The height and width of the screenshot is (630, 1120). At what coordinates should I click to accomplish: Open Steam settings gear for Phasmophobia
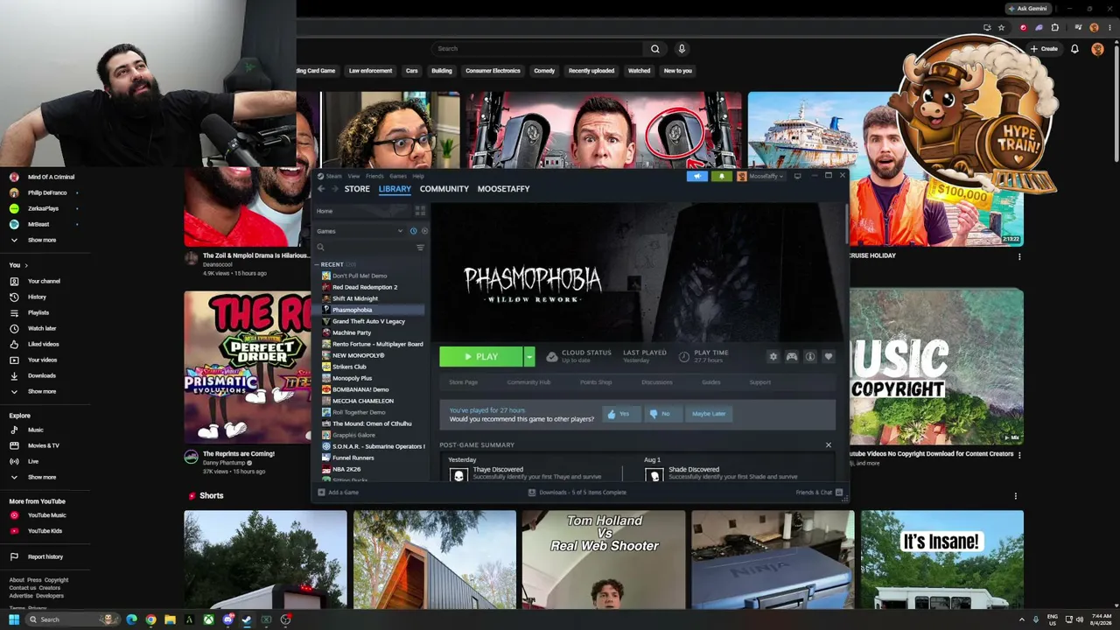pos(773,356)
